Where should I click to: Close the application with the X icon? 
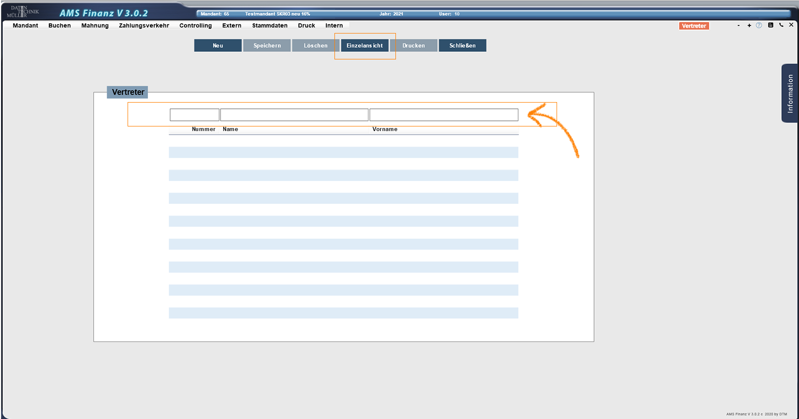click(x=791, y=25)
